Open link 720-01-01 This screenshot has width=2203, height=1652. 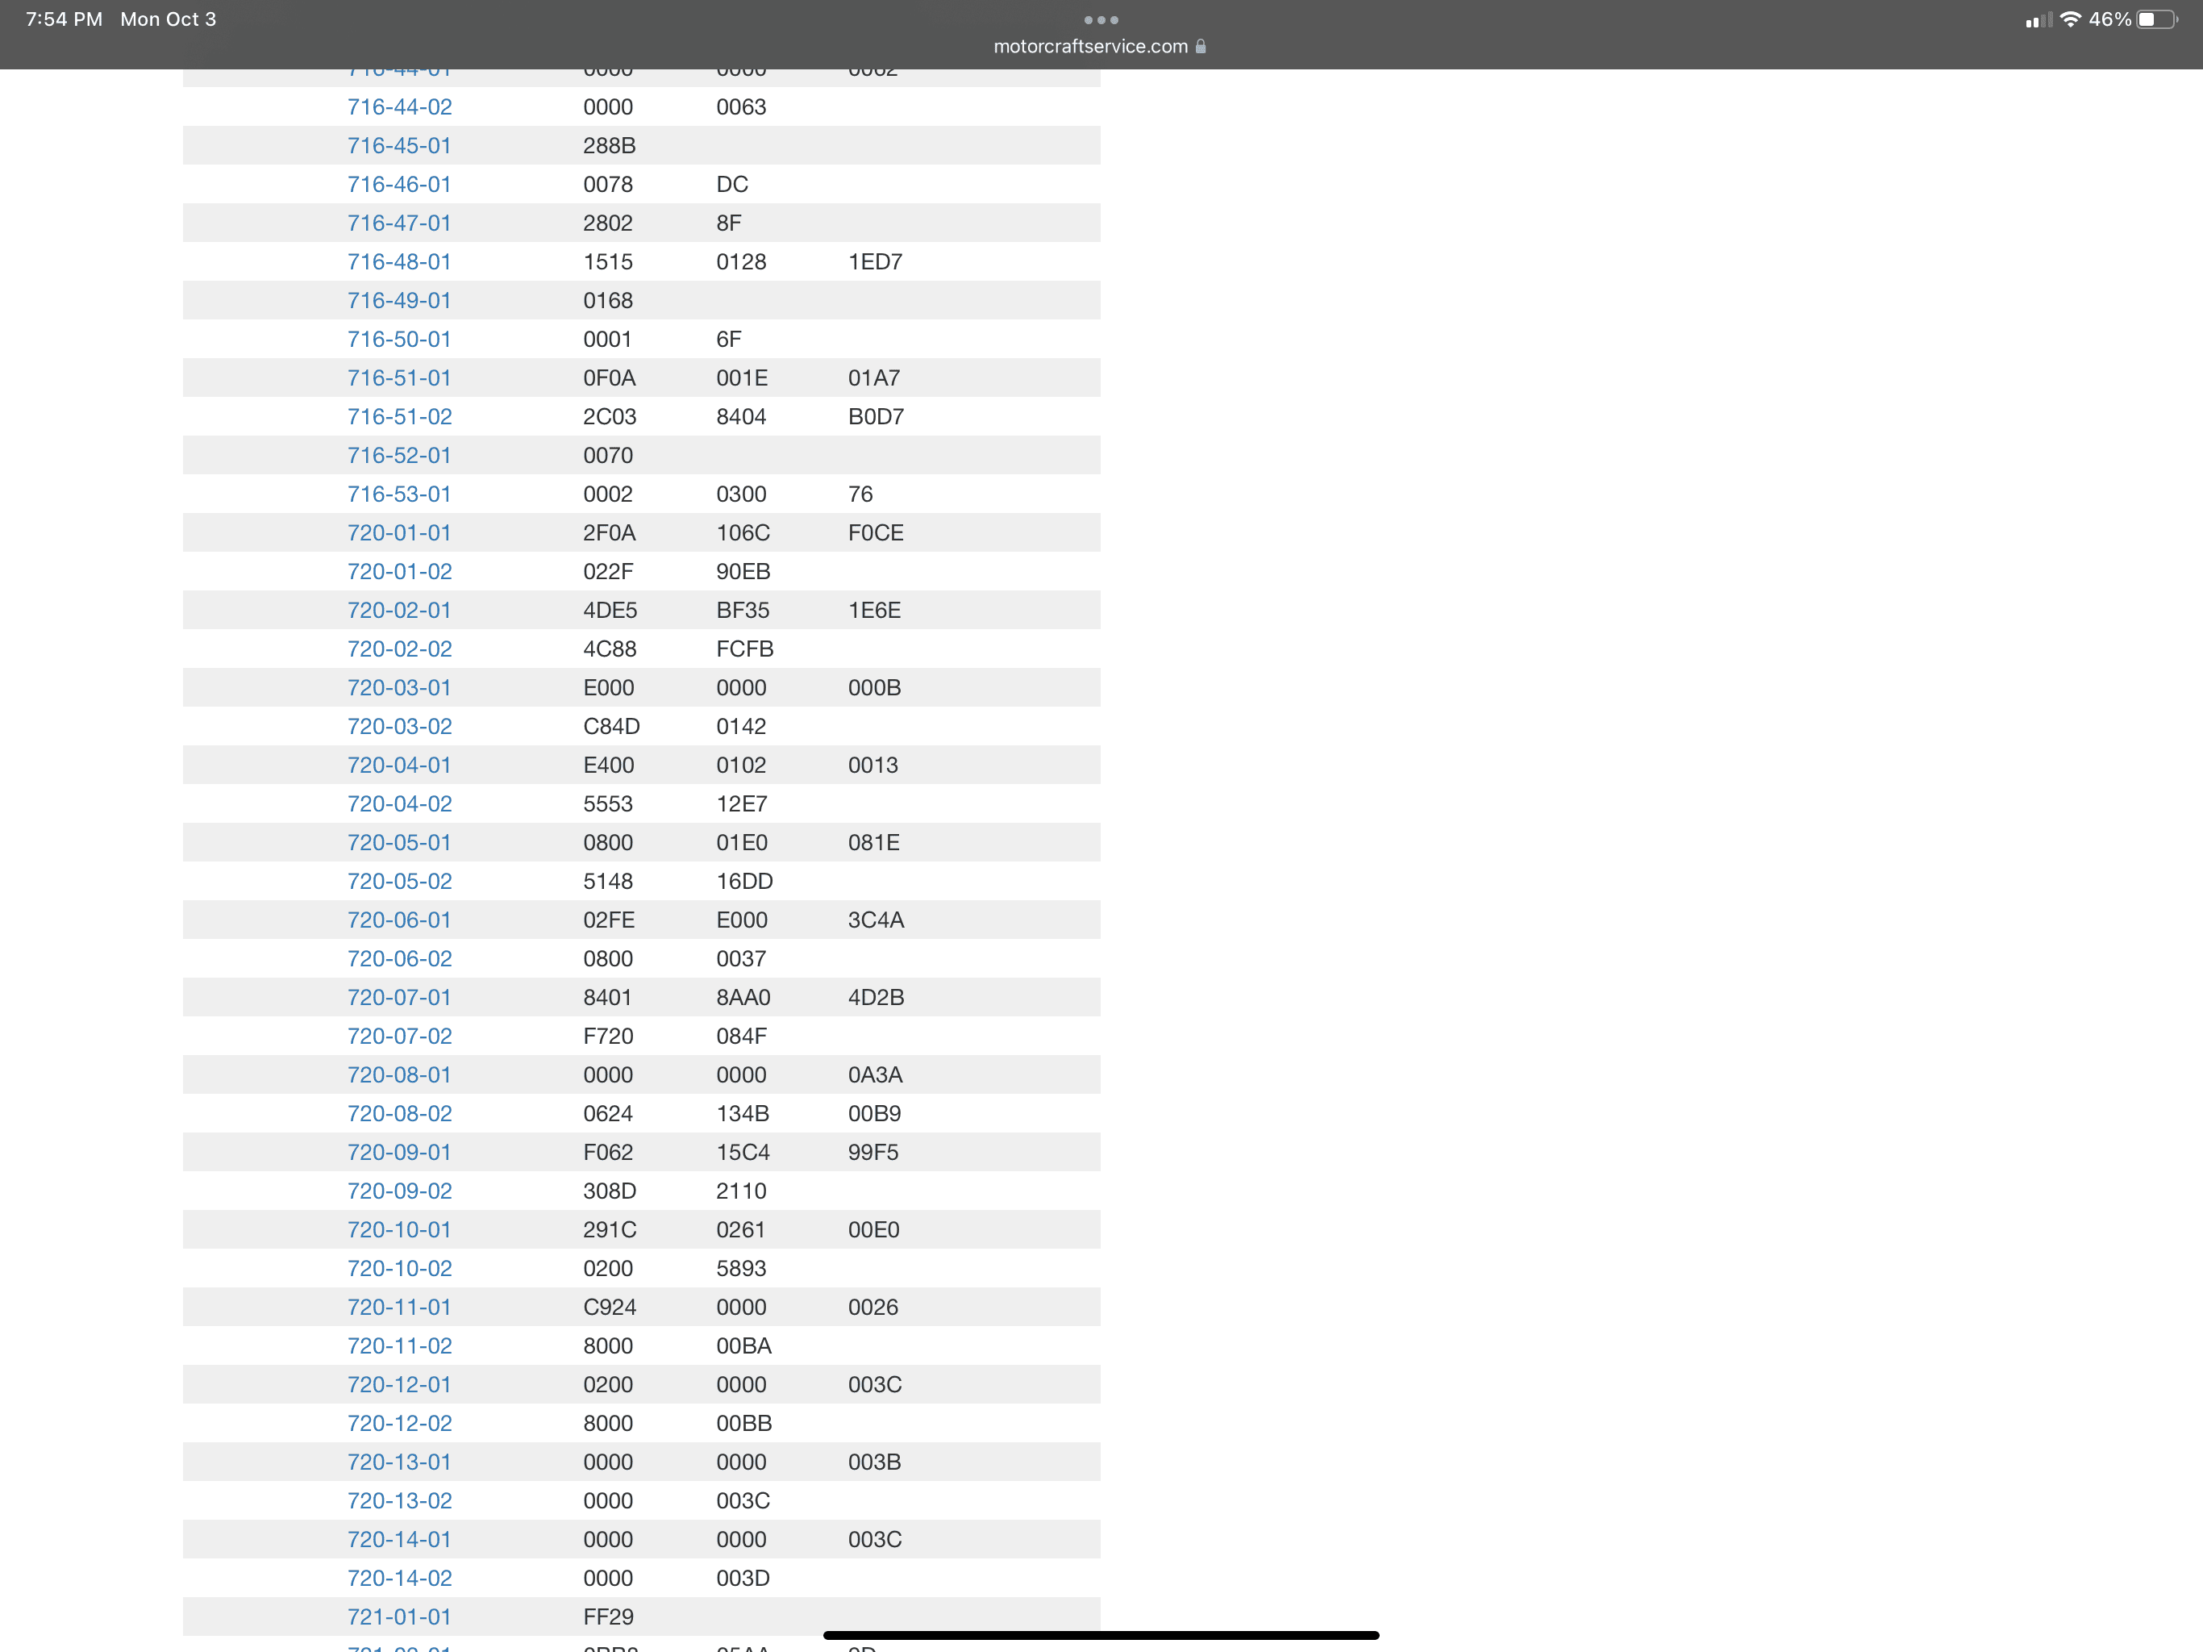(x=399, y=533)
